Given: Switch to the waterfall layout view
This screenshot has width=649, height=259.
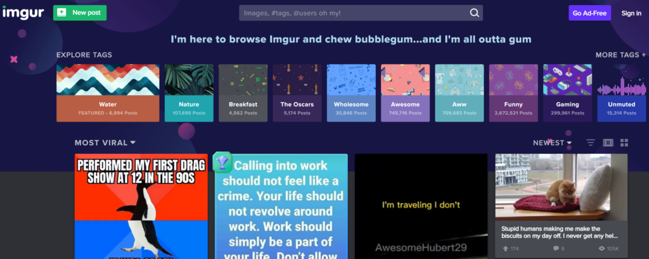Looking at the screenshot, I should coord(608,142).
